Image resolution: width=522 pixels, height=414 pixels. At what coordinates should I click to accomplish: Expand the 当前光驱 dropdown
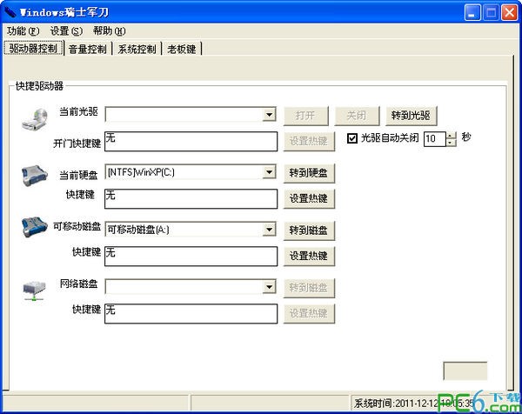pyautogui.click(x=269, y=115)
